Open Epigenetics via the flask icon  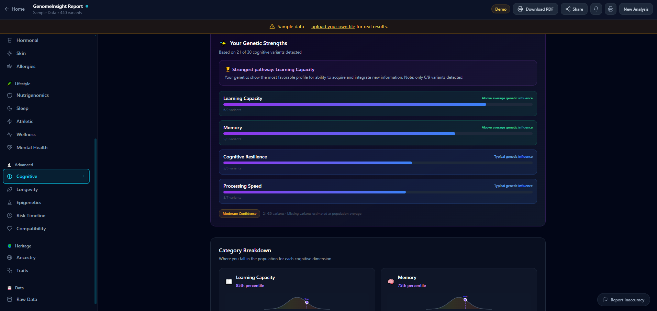[10, 202]
